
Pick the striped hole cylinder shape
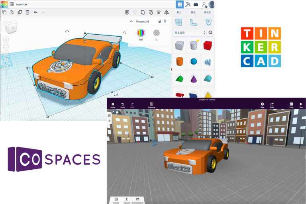[194, 45]
